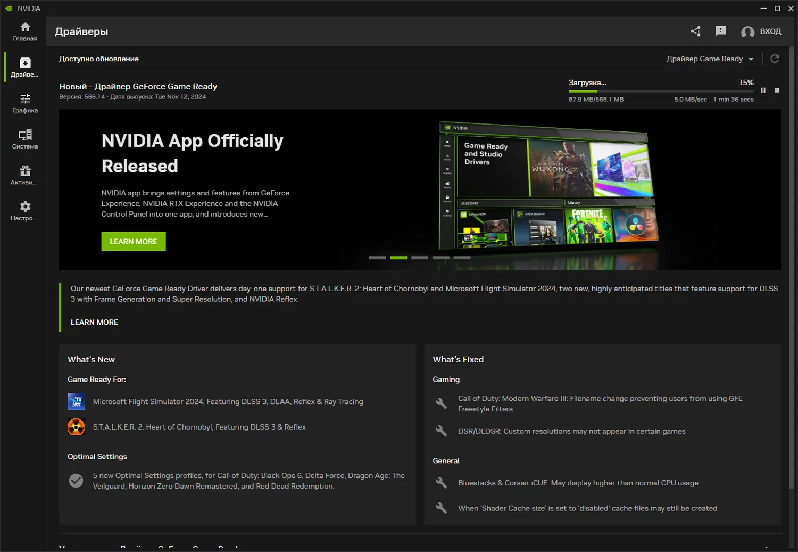798x552 pixels.
Task: Click the 5 new Optimal Settings profiles text
Action: [249, 481]
